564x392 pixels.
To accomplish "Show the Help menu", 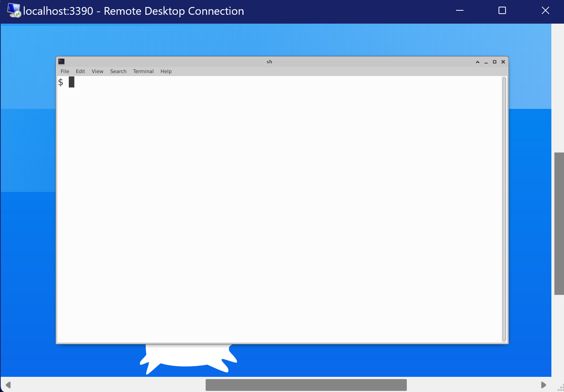I will pos(166,71).
